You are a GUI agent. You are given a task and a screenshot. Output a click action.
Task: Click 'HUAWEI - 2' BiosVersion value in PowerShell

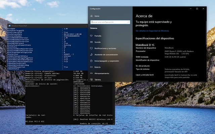pos(69,54)
